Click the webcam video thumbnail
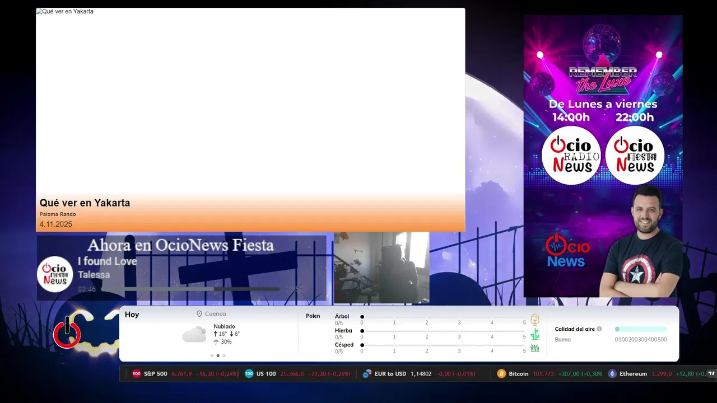 [381, 268]
